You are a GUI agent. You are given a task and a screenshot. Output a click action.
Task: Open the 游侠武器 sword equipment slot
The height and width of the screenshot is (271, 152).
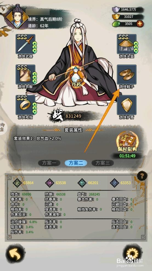click(26, 44)
